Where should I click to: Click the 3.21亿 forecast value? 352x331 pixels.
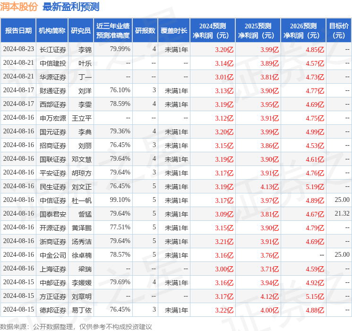click(x=224, y=242)
